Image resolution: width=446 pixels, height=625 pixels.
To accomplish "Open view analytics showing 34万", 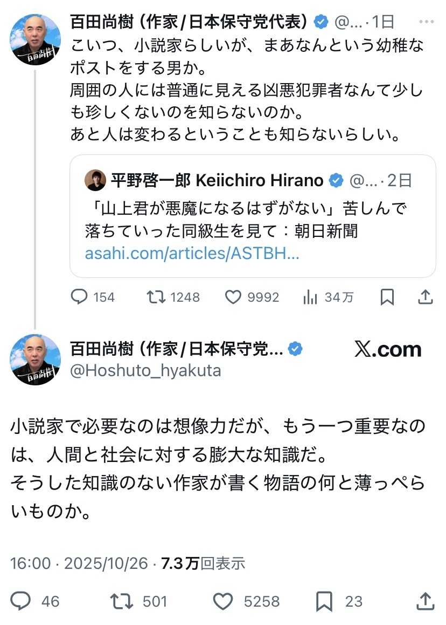I will (311, 297).
